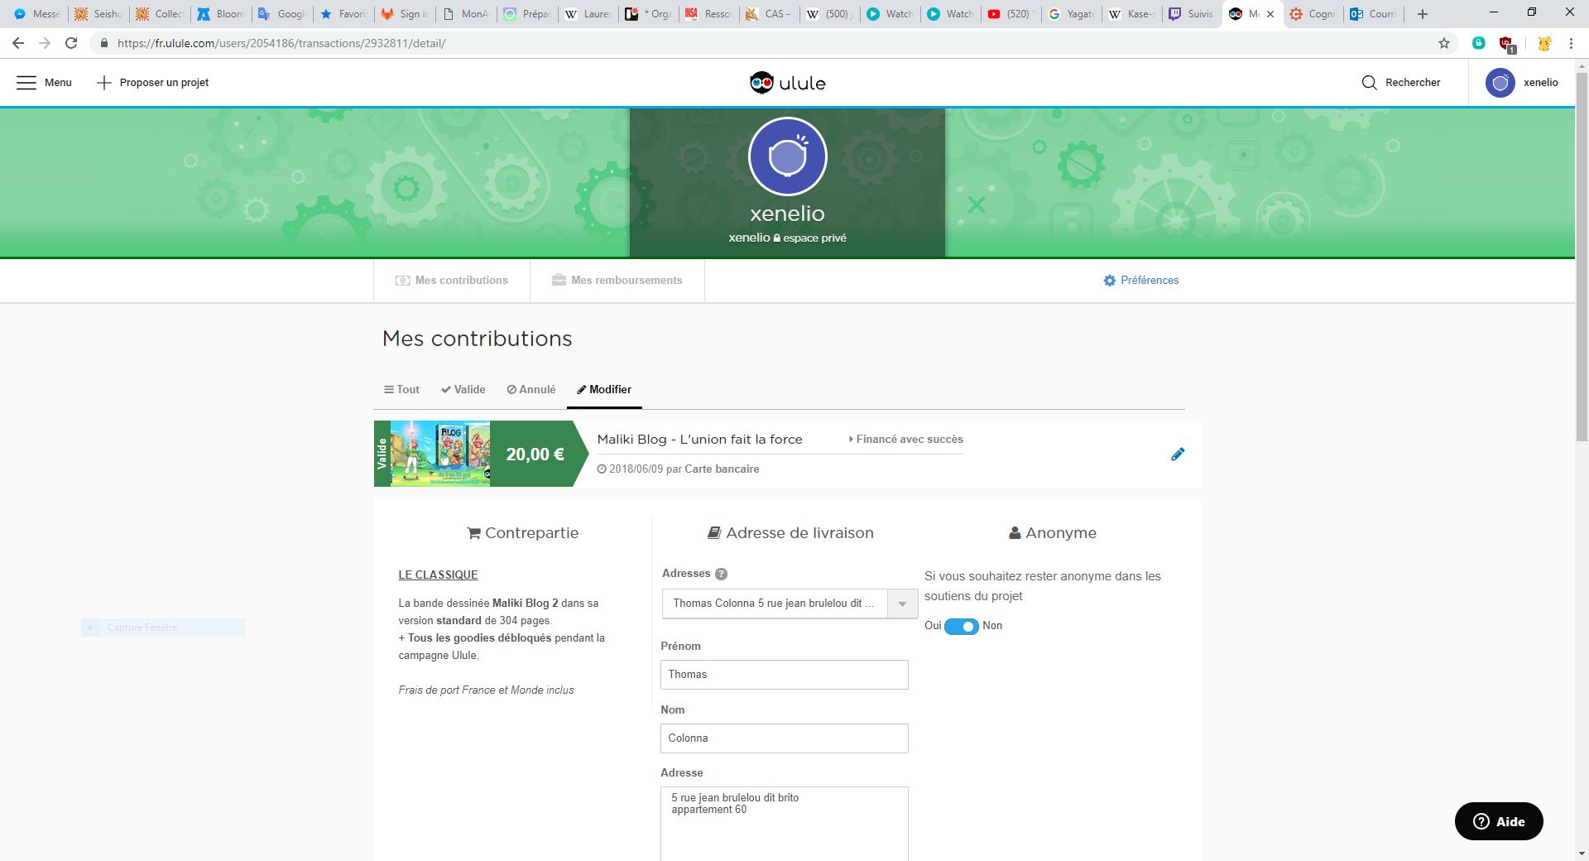Click the Ulule logo in header
1589x861 pixels.
tap(787, 83)
